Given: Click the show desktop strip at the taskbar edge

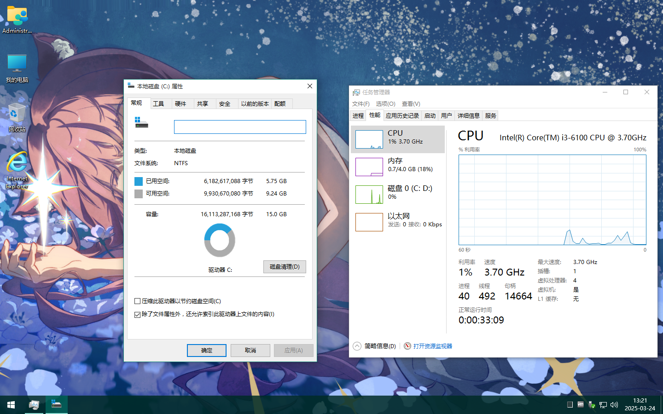Looking at the screenshot, I should tap(661, 405).
